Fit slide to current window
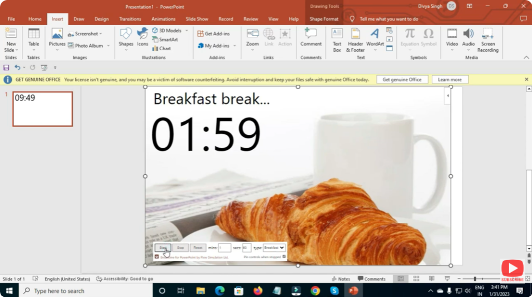The height and width of the screenshot is (297, 532). pos(528,279)
